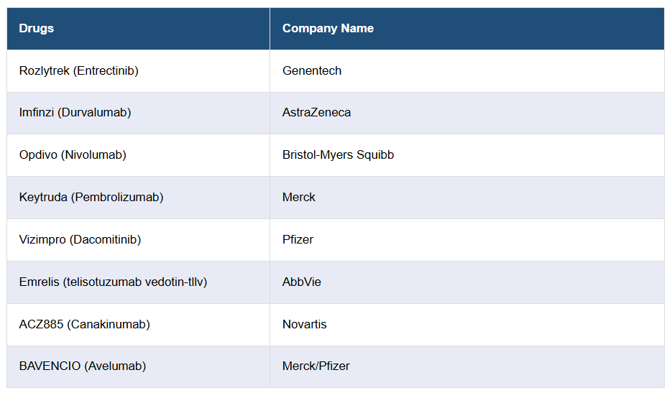Viewport: 672px width, 393px height.
Task: Click the AstraZeneca company cell
Action: coord(317,113)
